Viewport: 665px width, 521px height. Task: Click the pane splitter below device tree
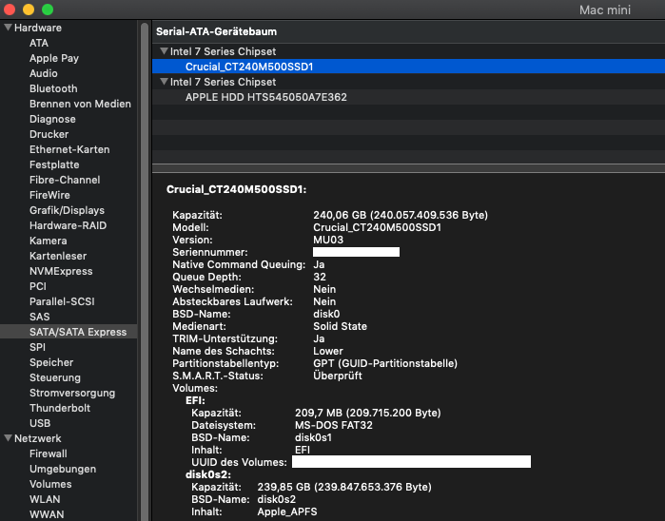(x=408, y=168)
